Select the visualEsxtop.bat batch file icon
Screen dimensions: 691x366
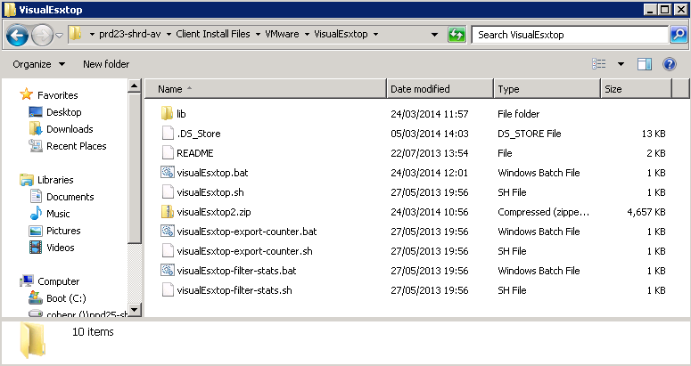168,173
